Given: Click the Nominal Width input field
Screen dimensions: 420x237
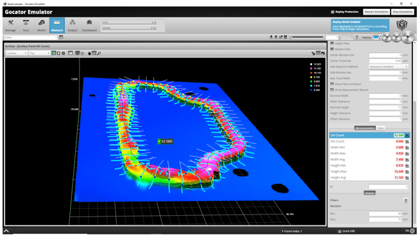Looking at the screenshot, I should (385, 96).
